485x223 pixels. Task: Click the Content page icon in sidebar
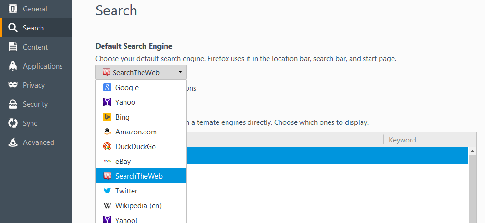tap(13, 47)
